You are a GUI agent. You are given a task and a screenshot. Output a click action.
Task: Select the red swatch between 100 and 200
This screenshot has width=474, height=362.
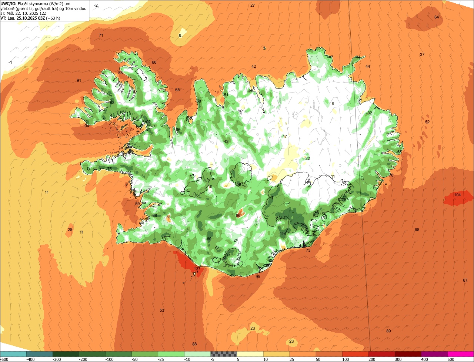[355, 354]
